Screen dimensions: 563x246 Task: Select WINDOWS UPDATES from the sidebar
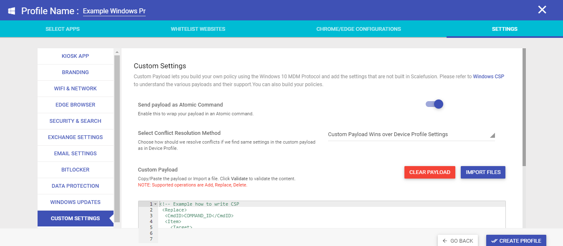click(75, 202)
